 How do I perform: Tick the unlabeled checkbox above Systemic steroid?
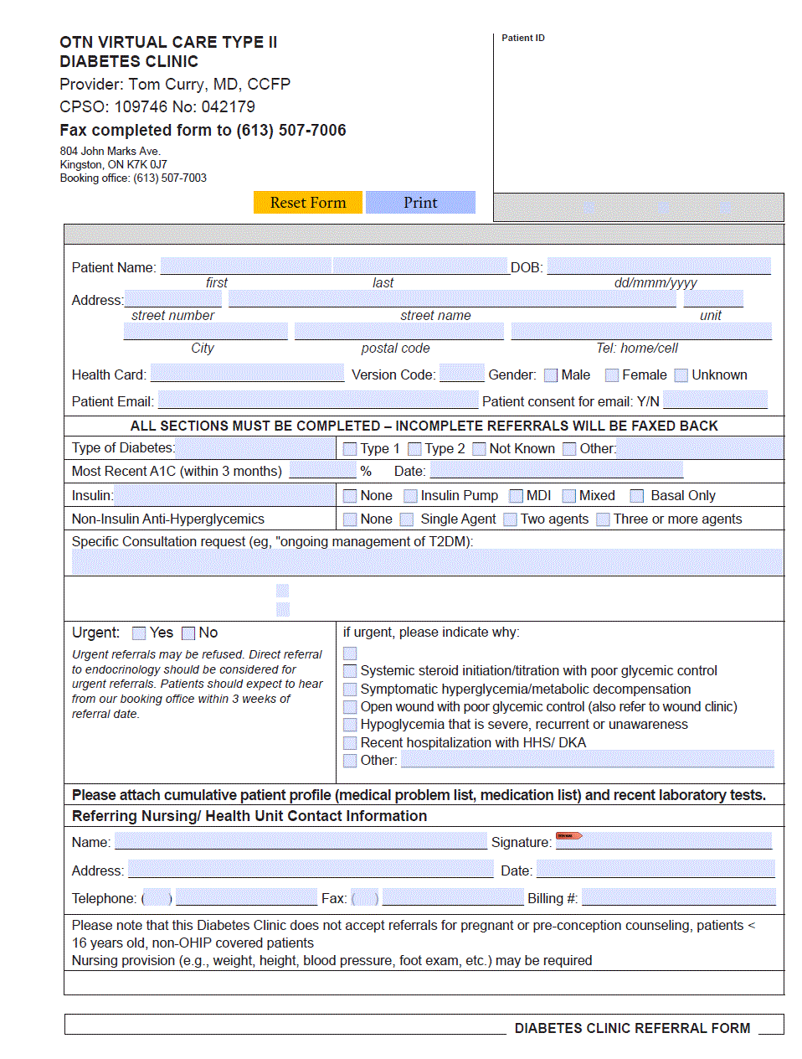tap(350, 653)
